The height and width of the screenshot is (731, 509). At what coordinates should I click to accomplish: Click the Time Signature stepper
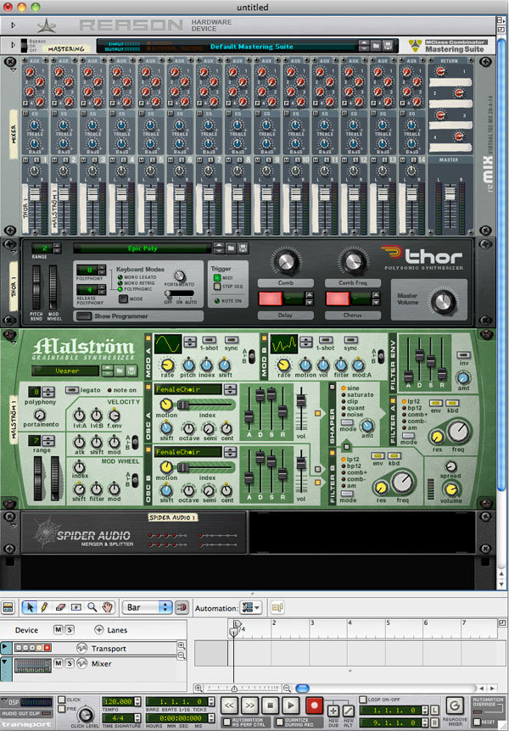pyautogui.click(x=137, y=718)
